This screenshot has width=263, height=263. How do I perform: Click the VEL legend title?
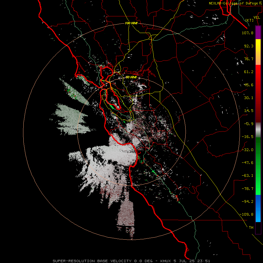[257, 18]
